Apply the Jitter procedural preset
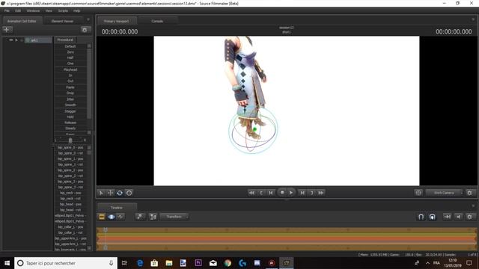Viewport: 479px width, 269px height. (70, 99)
